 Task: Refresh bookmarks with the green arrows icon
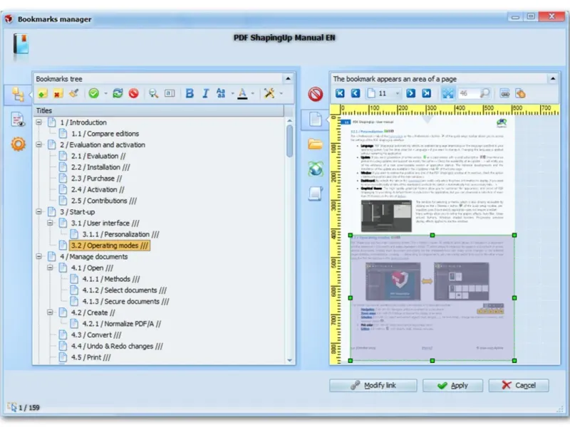[x=118, y=93]
